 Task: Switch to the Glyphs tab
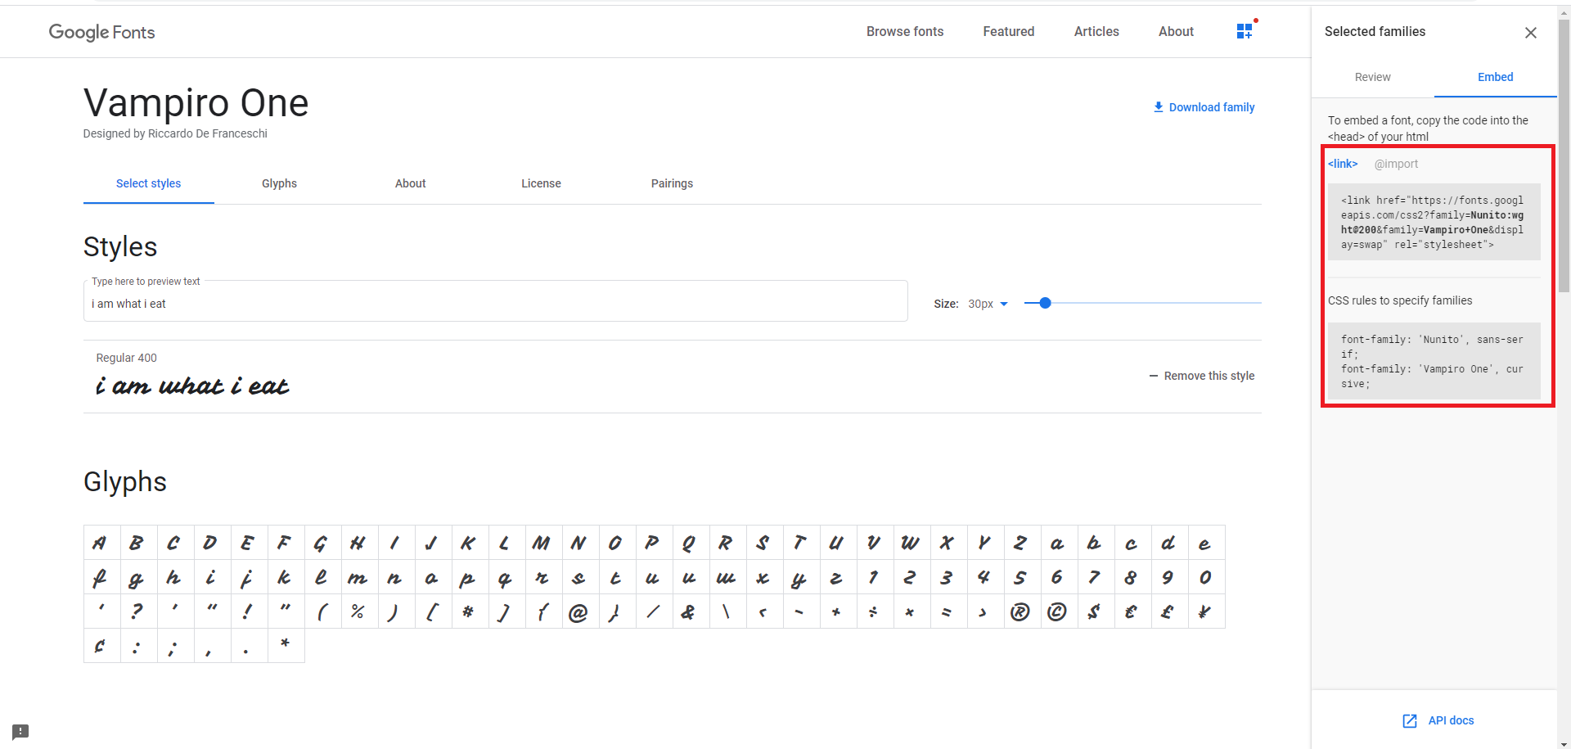(x=279, y=183)
